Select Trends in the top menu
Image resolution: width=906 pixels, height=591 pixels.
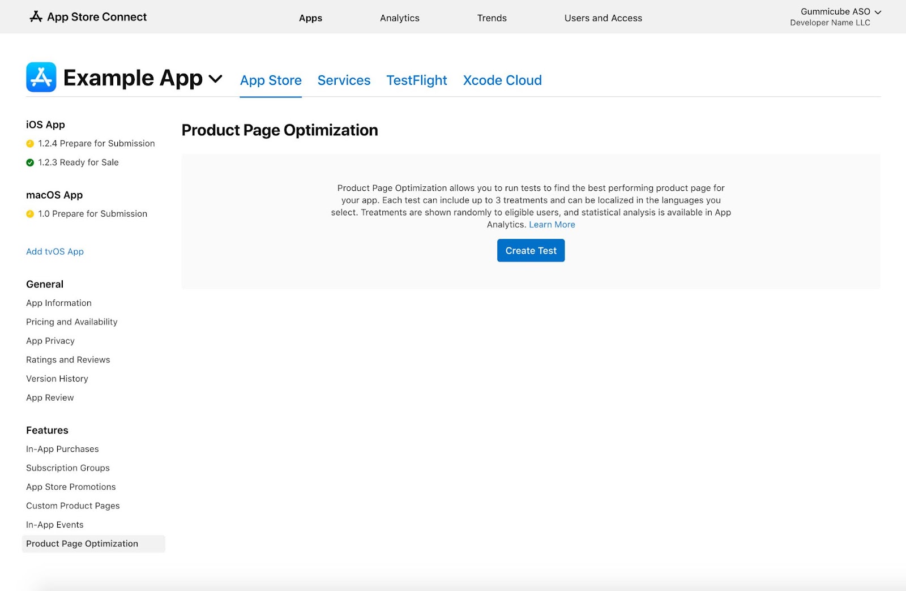click(x=492, y=18)
